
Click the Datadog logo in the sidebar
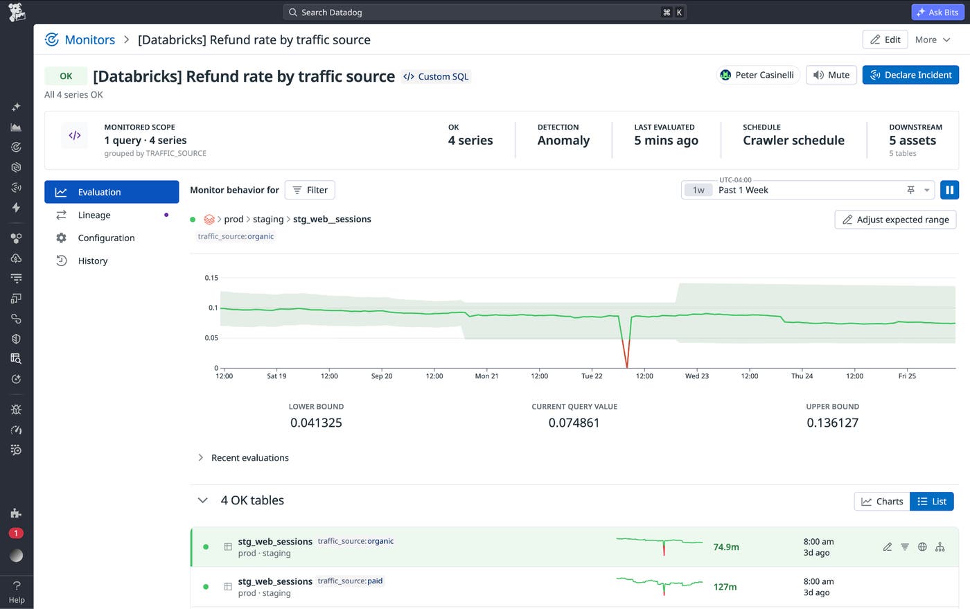[x=17, y=12]
